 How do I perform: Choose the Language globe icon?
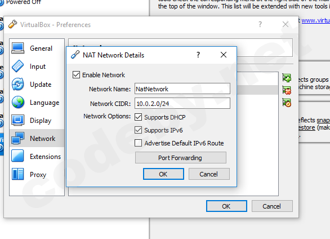click(17, 103)
